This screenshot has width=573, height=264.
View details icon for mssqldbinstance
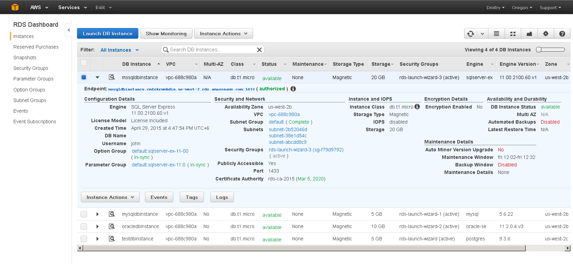(112, 77)
